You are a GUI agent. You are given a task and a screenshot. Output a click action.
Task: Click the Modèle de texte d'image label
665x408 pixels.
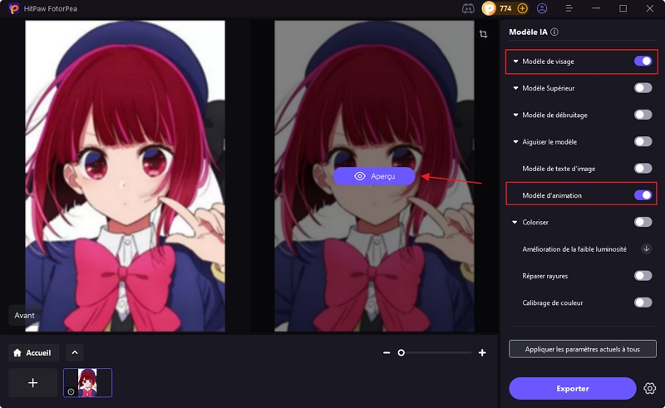(559, 169)
